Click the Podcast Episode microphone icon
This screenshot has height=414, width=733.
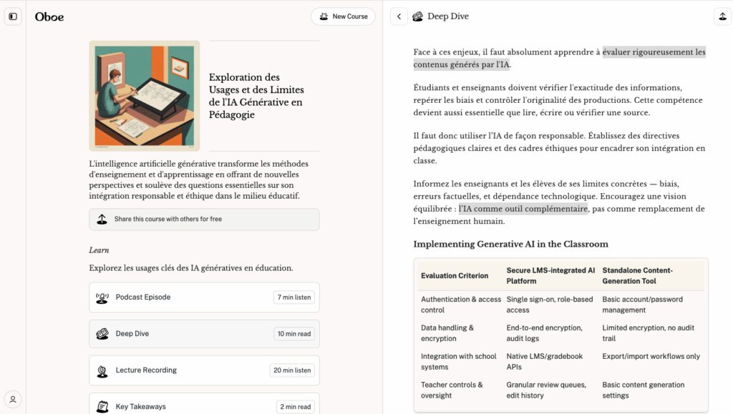click(102, 297)
